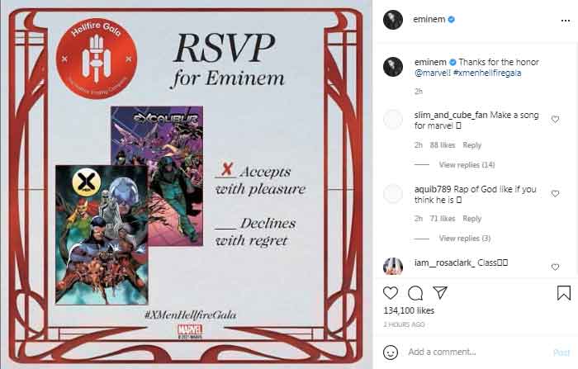Reply to aquib789's comment
Screen dimensions: 578x369
click(x=471, y=219)
